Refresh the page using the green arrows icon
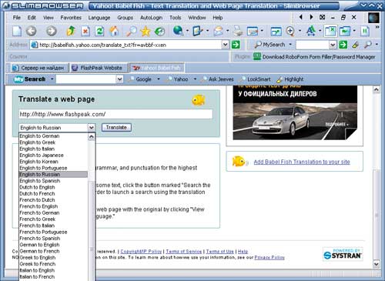Screen dimensions: 385x281 (x=99, y=31)
